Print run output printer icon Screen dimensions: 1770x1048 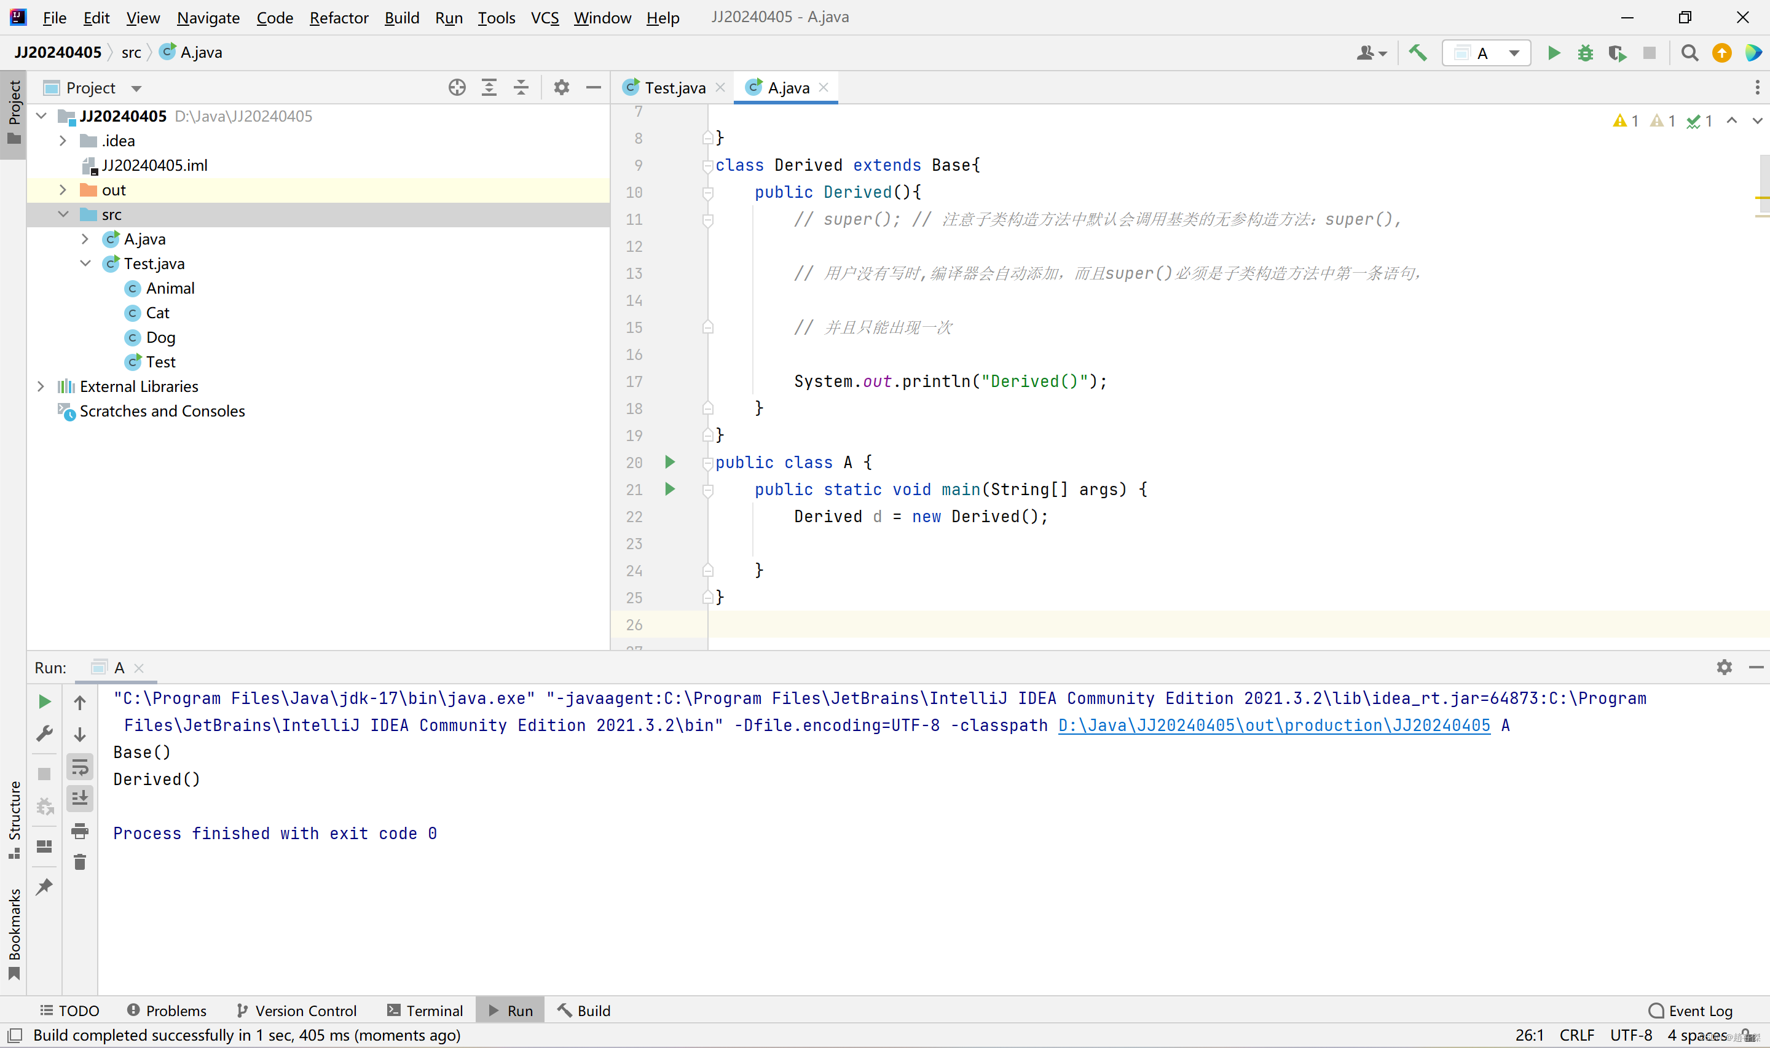(x=80, y=831)
